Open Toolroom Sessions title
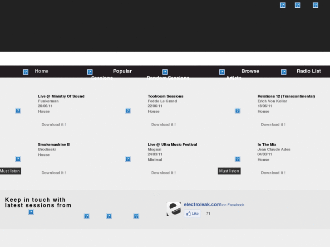 click(x=166, y=96)
